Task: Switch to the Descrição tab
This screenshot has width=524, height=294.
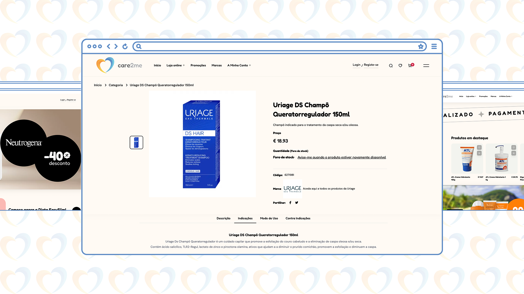Action: (x=223, y=218)
